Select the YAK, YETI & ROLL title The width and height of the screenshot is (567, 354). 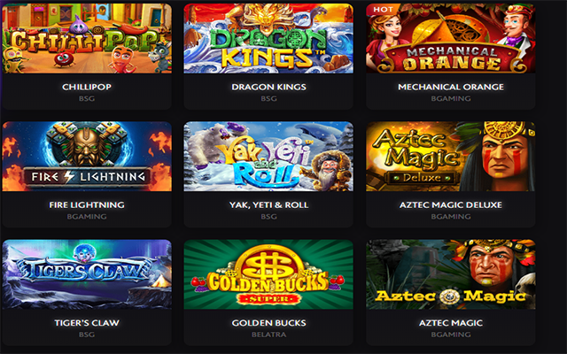268,204
